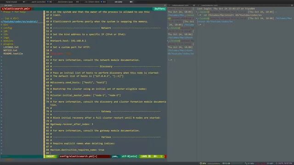Viewport: 294px width, 165px height.
Task: Expand the logs folder arrow
Action: [1, 38]
